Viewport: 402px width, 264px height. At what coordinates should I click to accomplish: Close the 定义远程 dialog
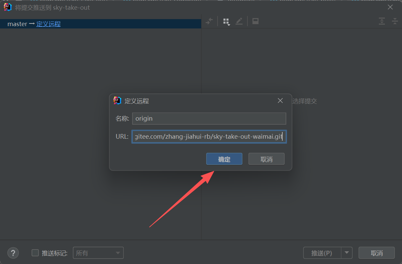click(x=280, y=101)
